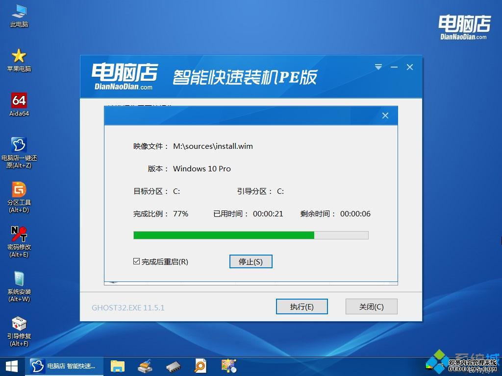Launch 系统安装 desktop icon
The image size is (502, 376).
[x=19, y=286]
